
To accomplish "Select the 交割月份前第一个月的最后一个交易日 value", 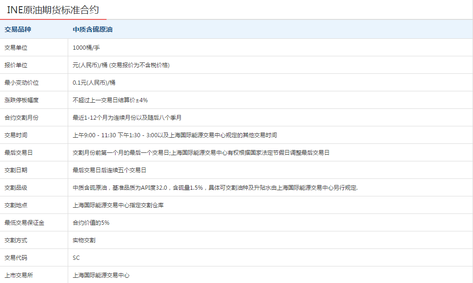I will pyautogui.click(x=201, y=152).
